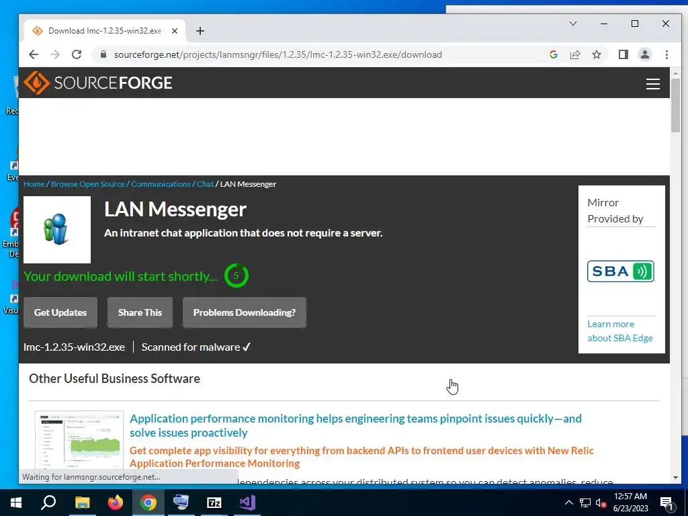This screenshot has width=688, height=516.
Task: Select the Download lmc-1.2.35-win32.exe browser tab
Action: point(104,31)
